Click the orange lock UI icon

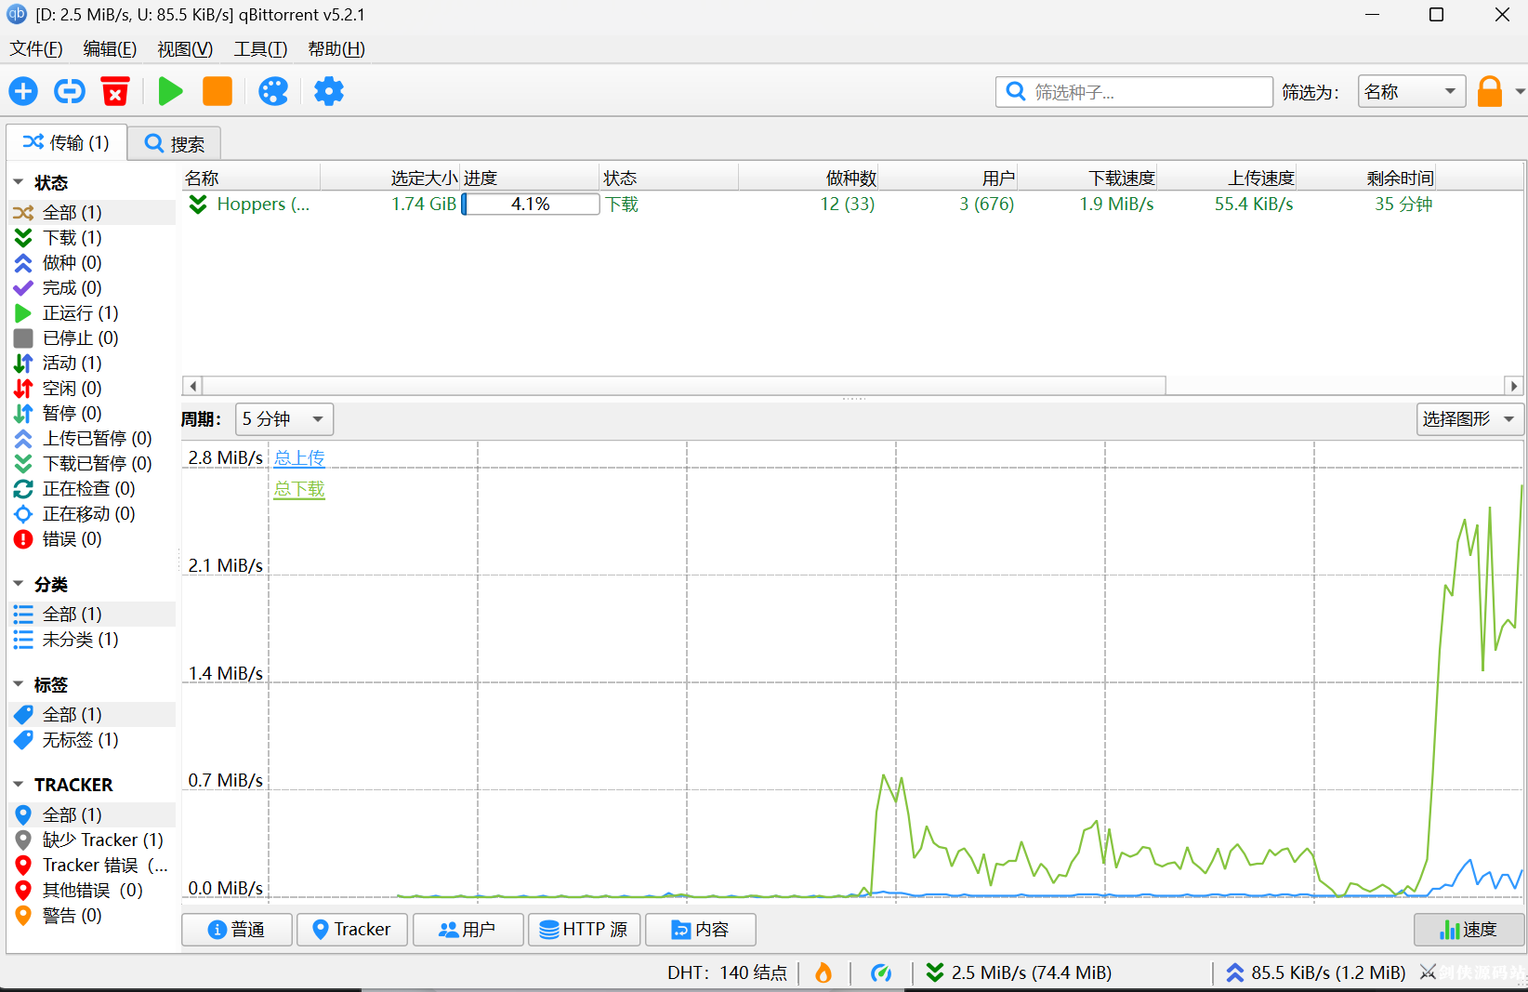(1490, 91)
